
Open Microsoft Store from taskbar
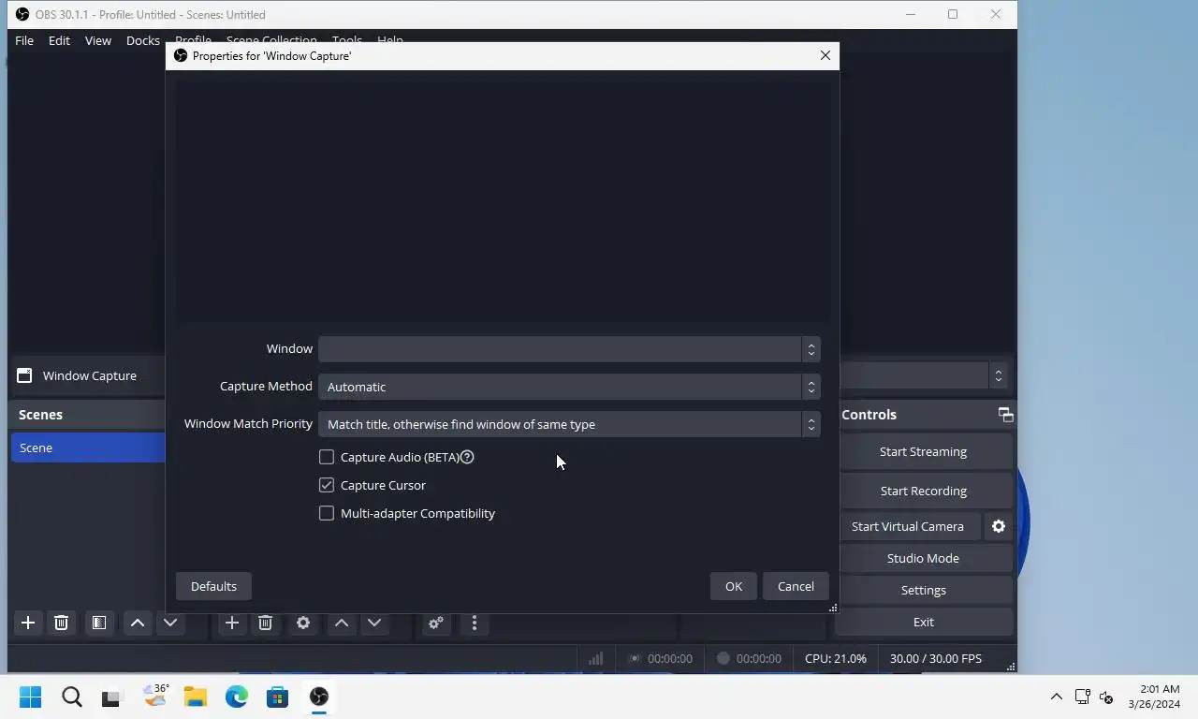277,697
